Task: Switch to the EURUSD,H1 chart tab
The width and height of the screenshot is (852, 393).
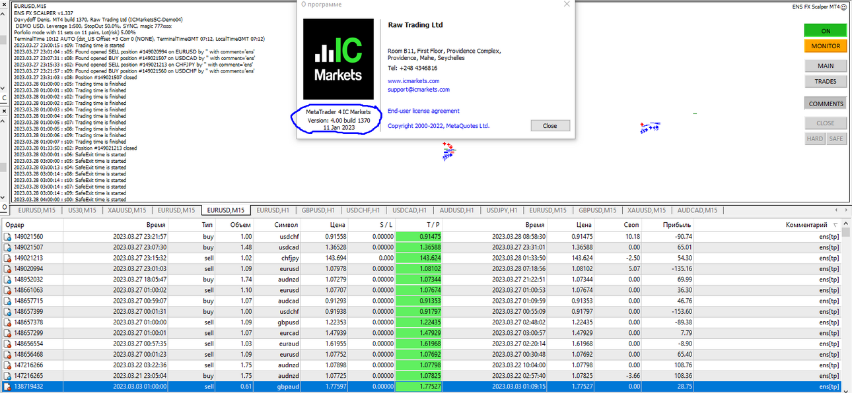Action: [x=273, y=210]
